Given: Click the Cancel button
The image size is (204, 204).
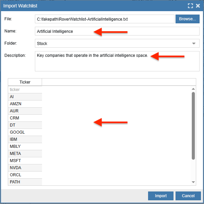Looking at the screenshot, I should tap(188, 196).
